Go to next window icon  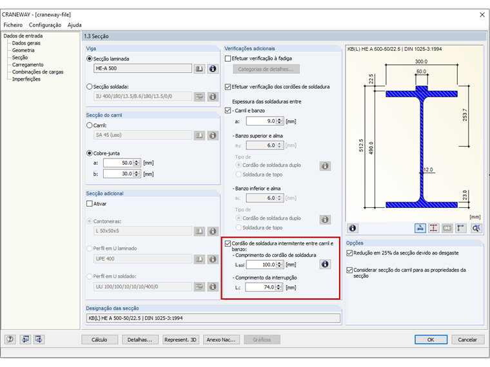[39, 339]
